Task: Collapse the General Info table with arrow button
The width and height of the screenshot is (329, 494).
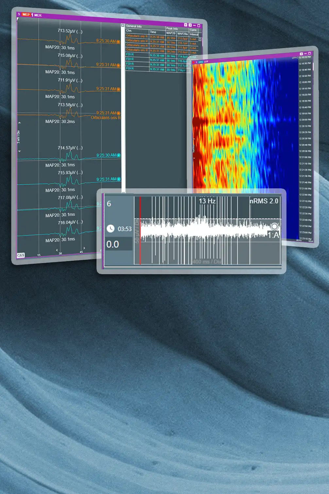Action: click(x=123, y=25)
